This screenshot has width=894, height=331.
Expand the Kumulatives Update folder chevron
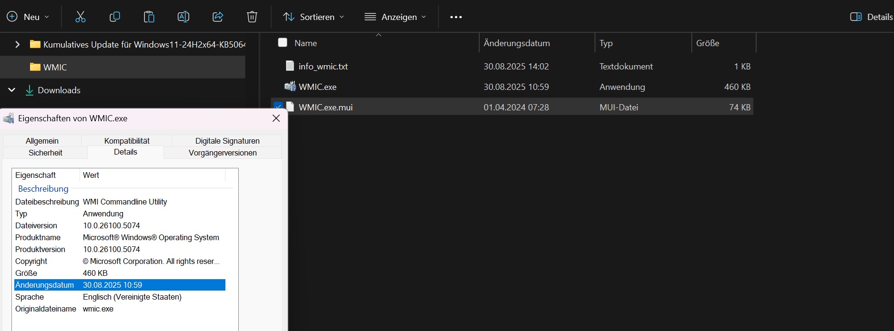tap(18, 44)
